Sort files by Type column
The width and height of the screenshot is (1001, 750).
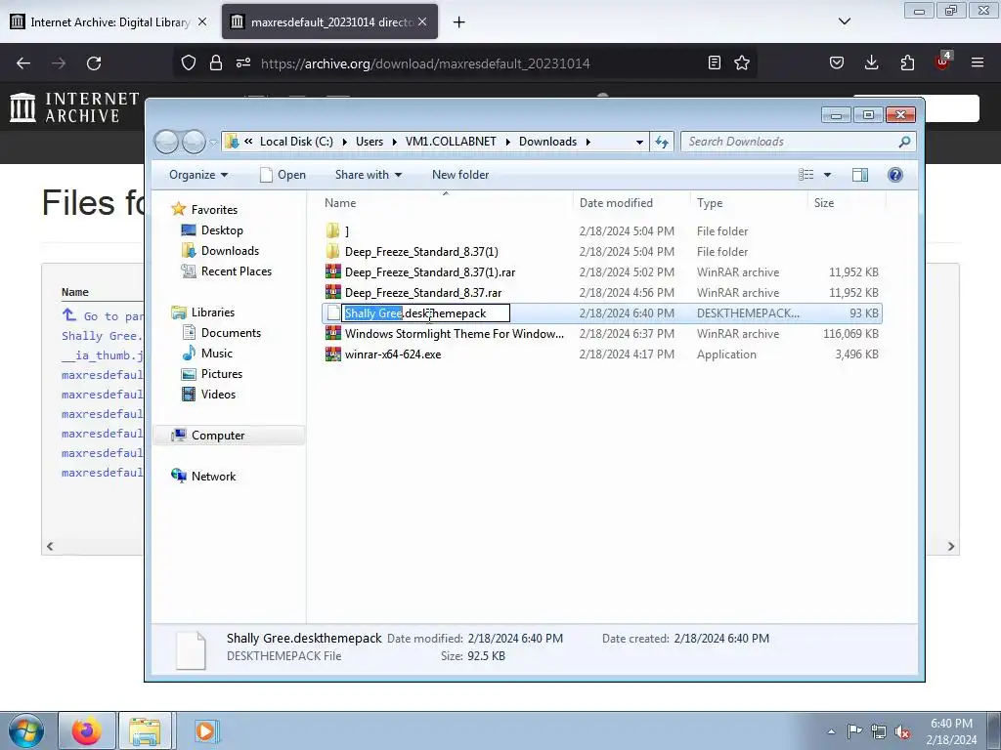(x=748, y=203)
